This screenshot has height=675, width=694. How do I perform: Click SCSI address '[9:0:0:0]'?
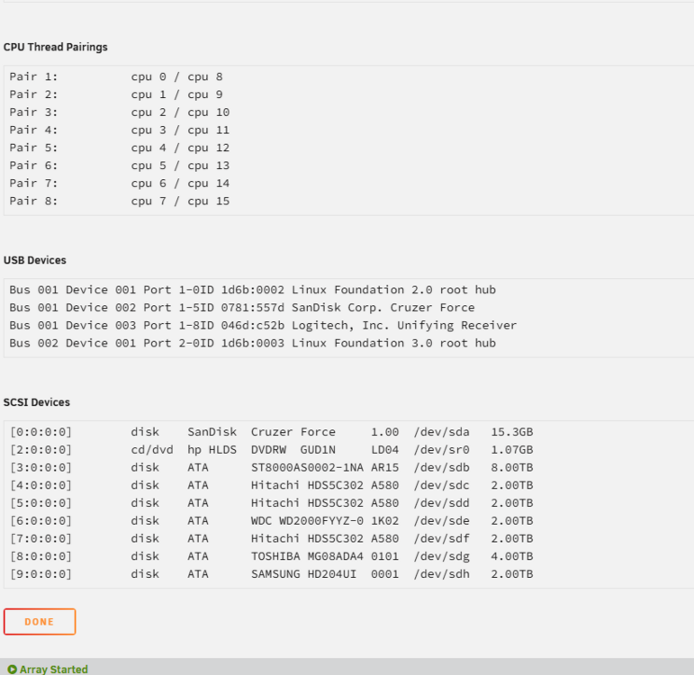coord(41,573)
